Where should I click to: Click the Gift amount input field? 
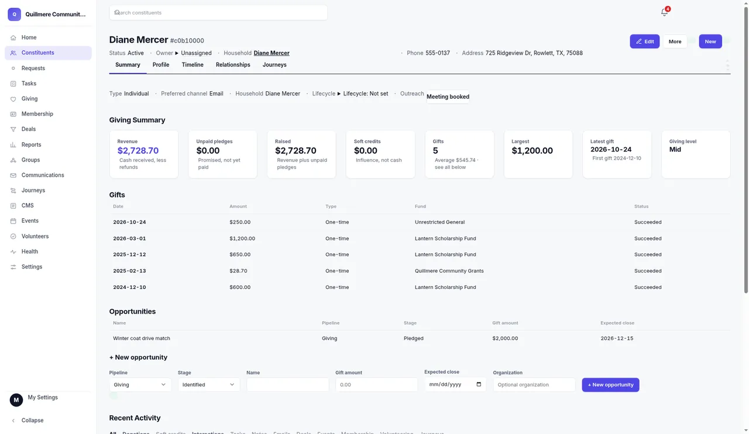[x=376, y=384]
